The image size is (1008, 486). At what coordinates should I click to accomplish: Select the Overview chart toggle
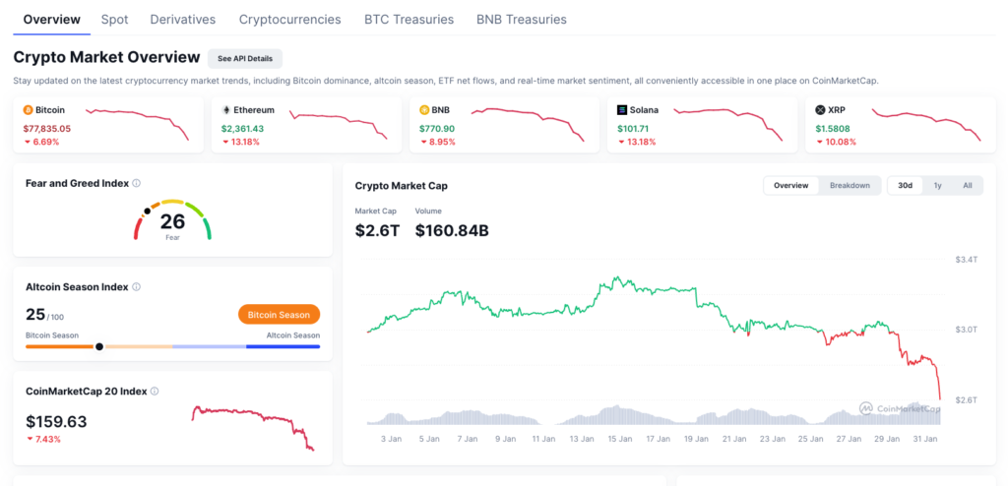790,185
